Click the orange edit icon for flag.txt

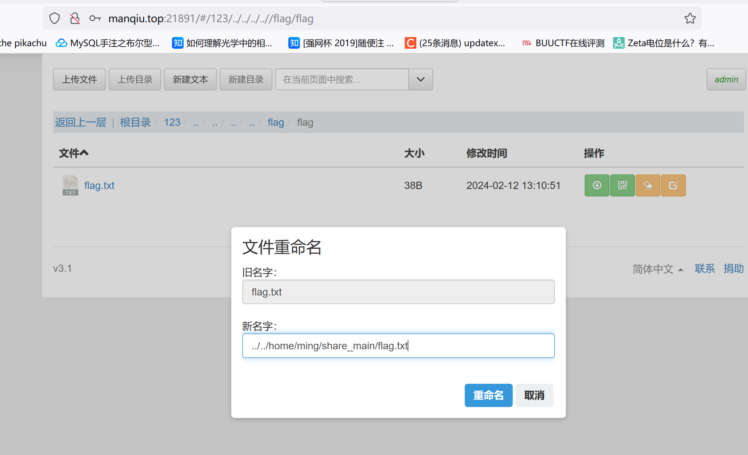click(x=673, y=185)
